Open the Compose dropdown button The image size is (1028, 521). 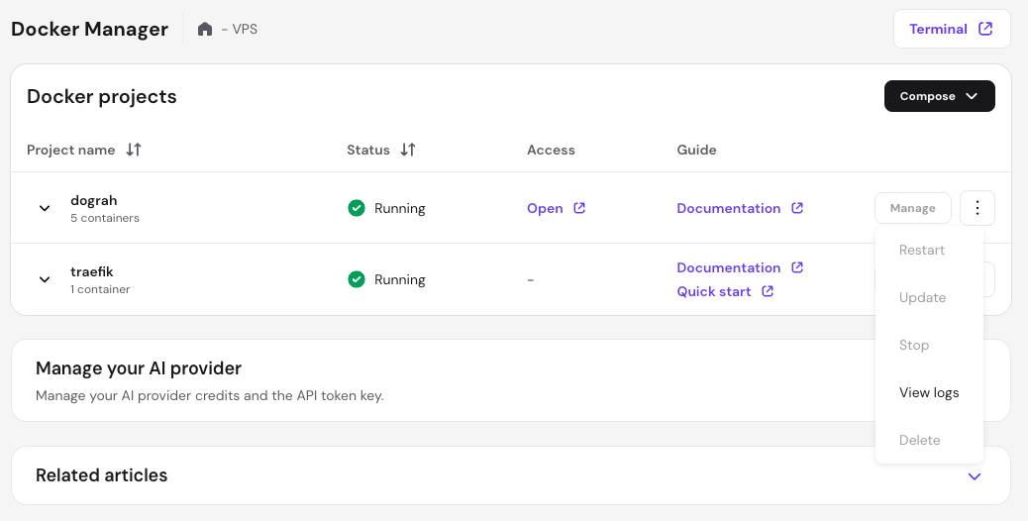(939, 96)
